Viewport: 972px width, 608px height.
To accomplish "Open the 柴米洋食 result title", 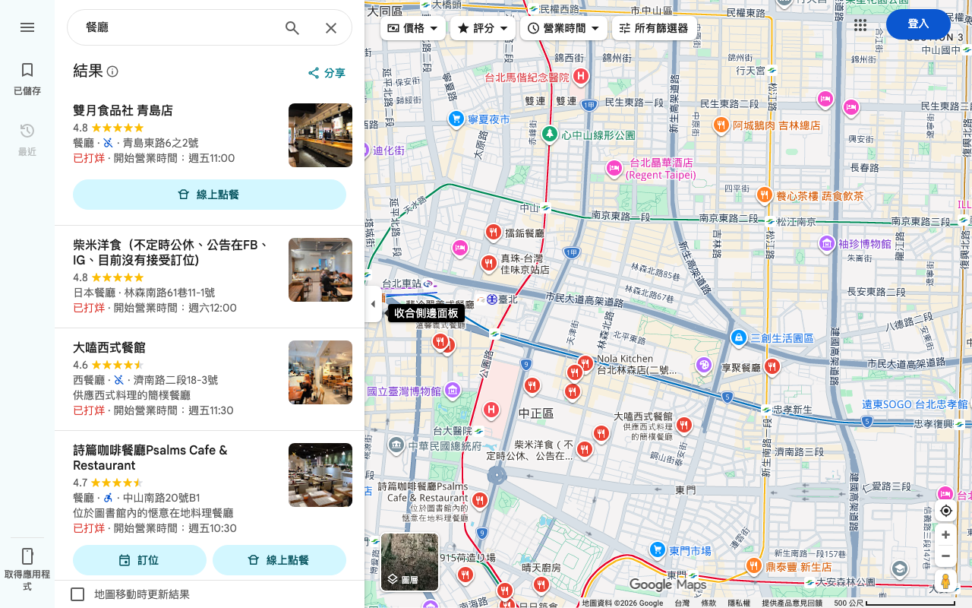I will point(172,252).
